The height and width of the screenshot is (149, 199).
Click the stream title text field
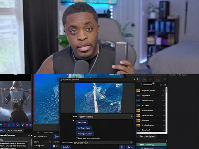tap(14, 145)
